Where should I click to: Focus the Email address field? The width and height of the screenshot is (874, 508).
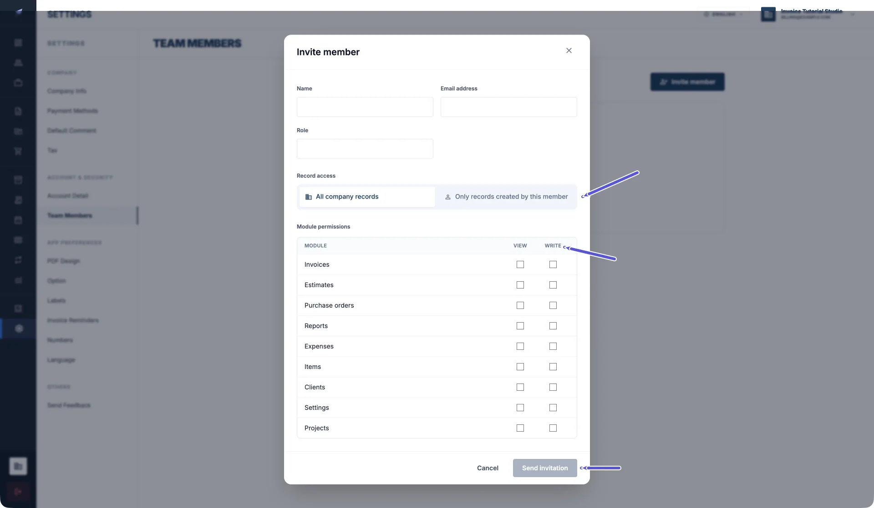(x=508, y=107)
